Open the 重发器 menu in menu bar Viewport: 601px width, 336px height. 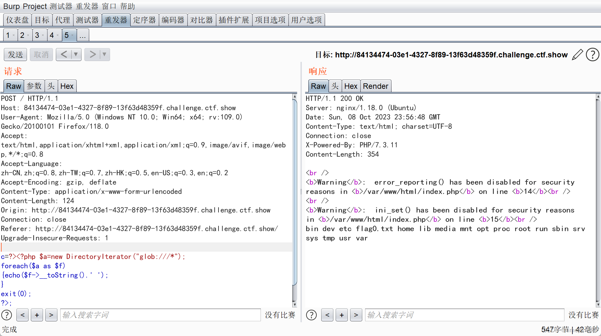pos(87,6)
